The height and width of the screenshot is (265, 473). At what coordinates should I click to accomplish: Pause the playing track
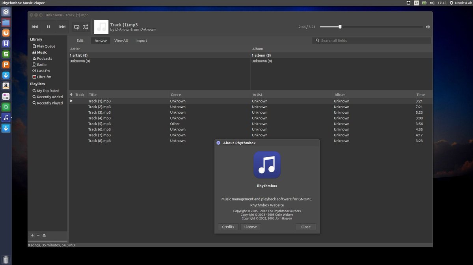pyautogui.click(x=48, y=27)
